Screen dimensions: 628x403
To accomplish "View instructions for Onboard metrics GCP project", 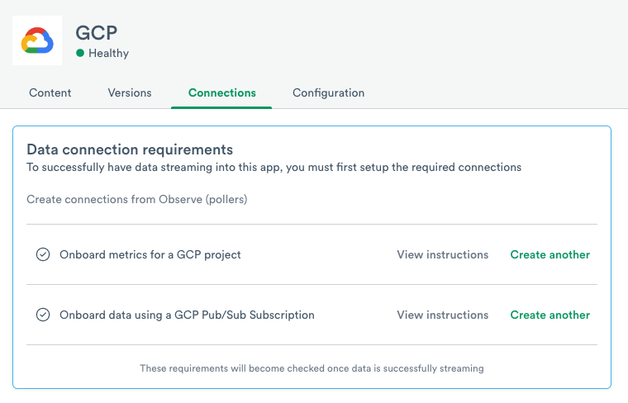I will [x=443, y=254].
